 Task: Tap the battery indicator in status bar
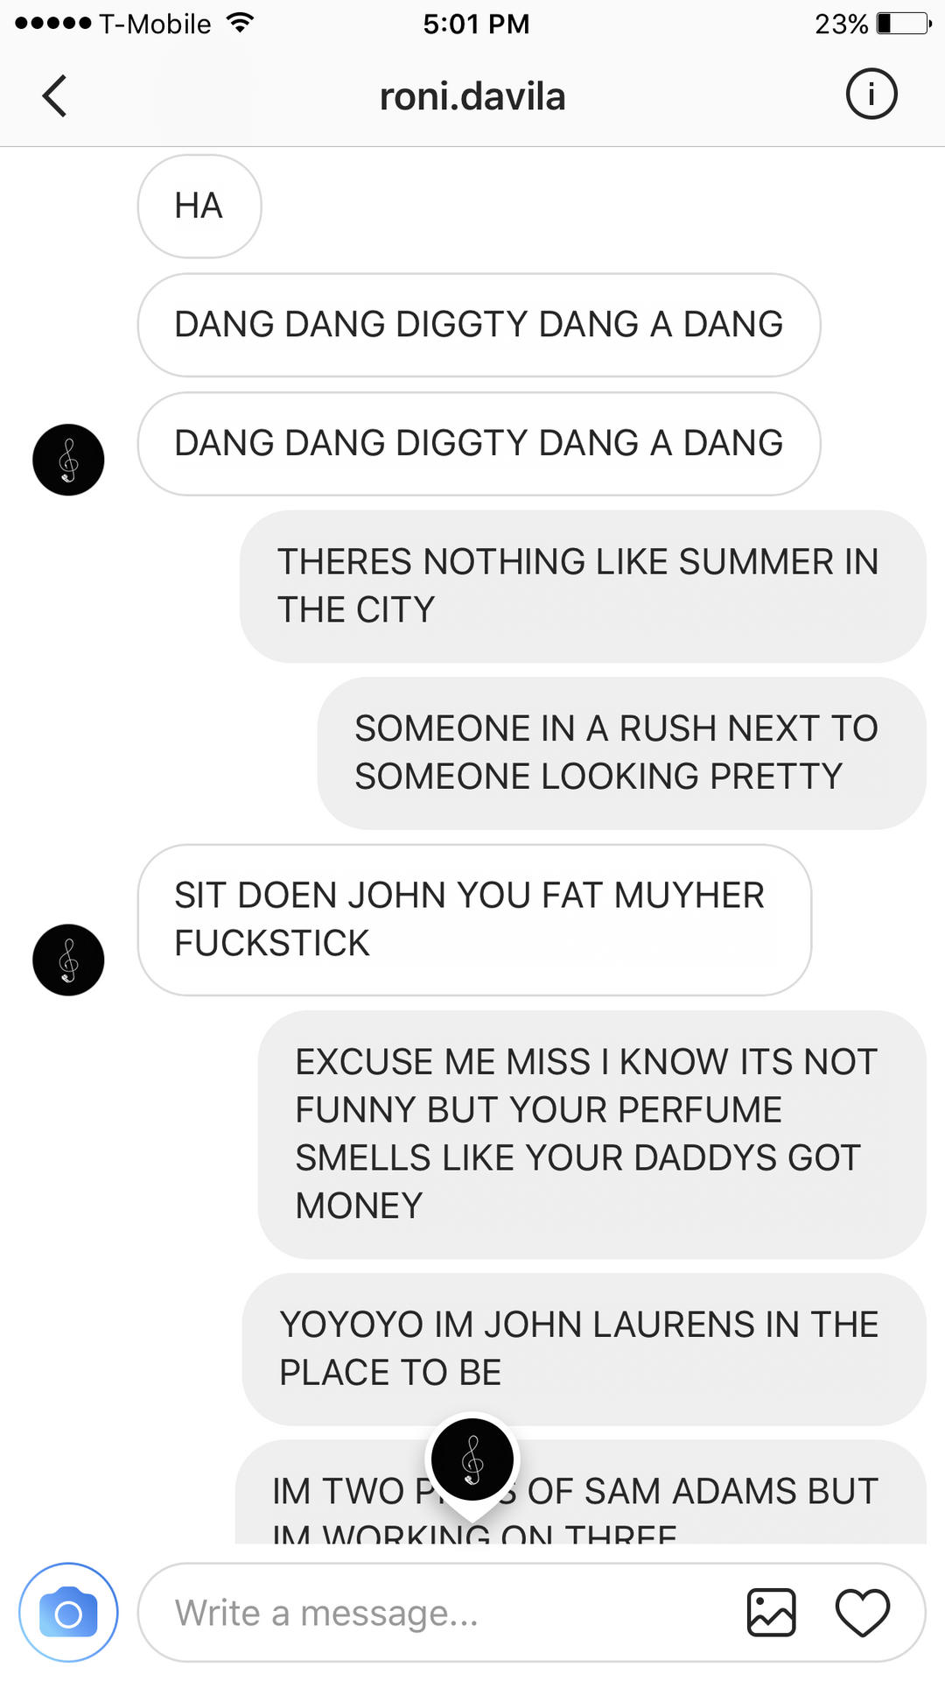pyautogui.click(x=904, y=24)
